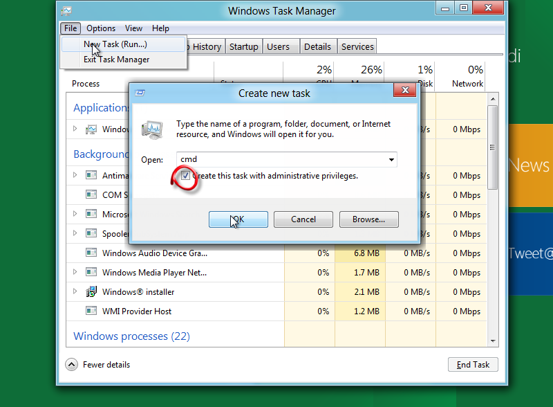Select the WMI Provider Host row

276,311
